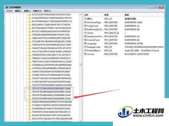The image size is (169, 126).
Task: Select key starting with 83DCD57DC36A
Action: (52, 119)
